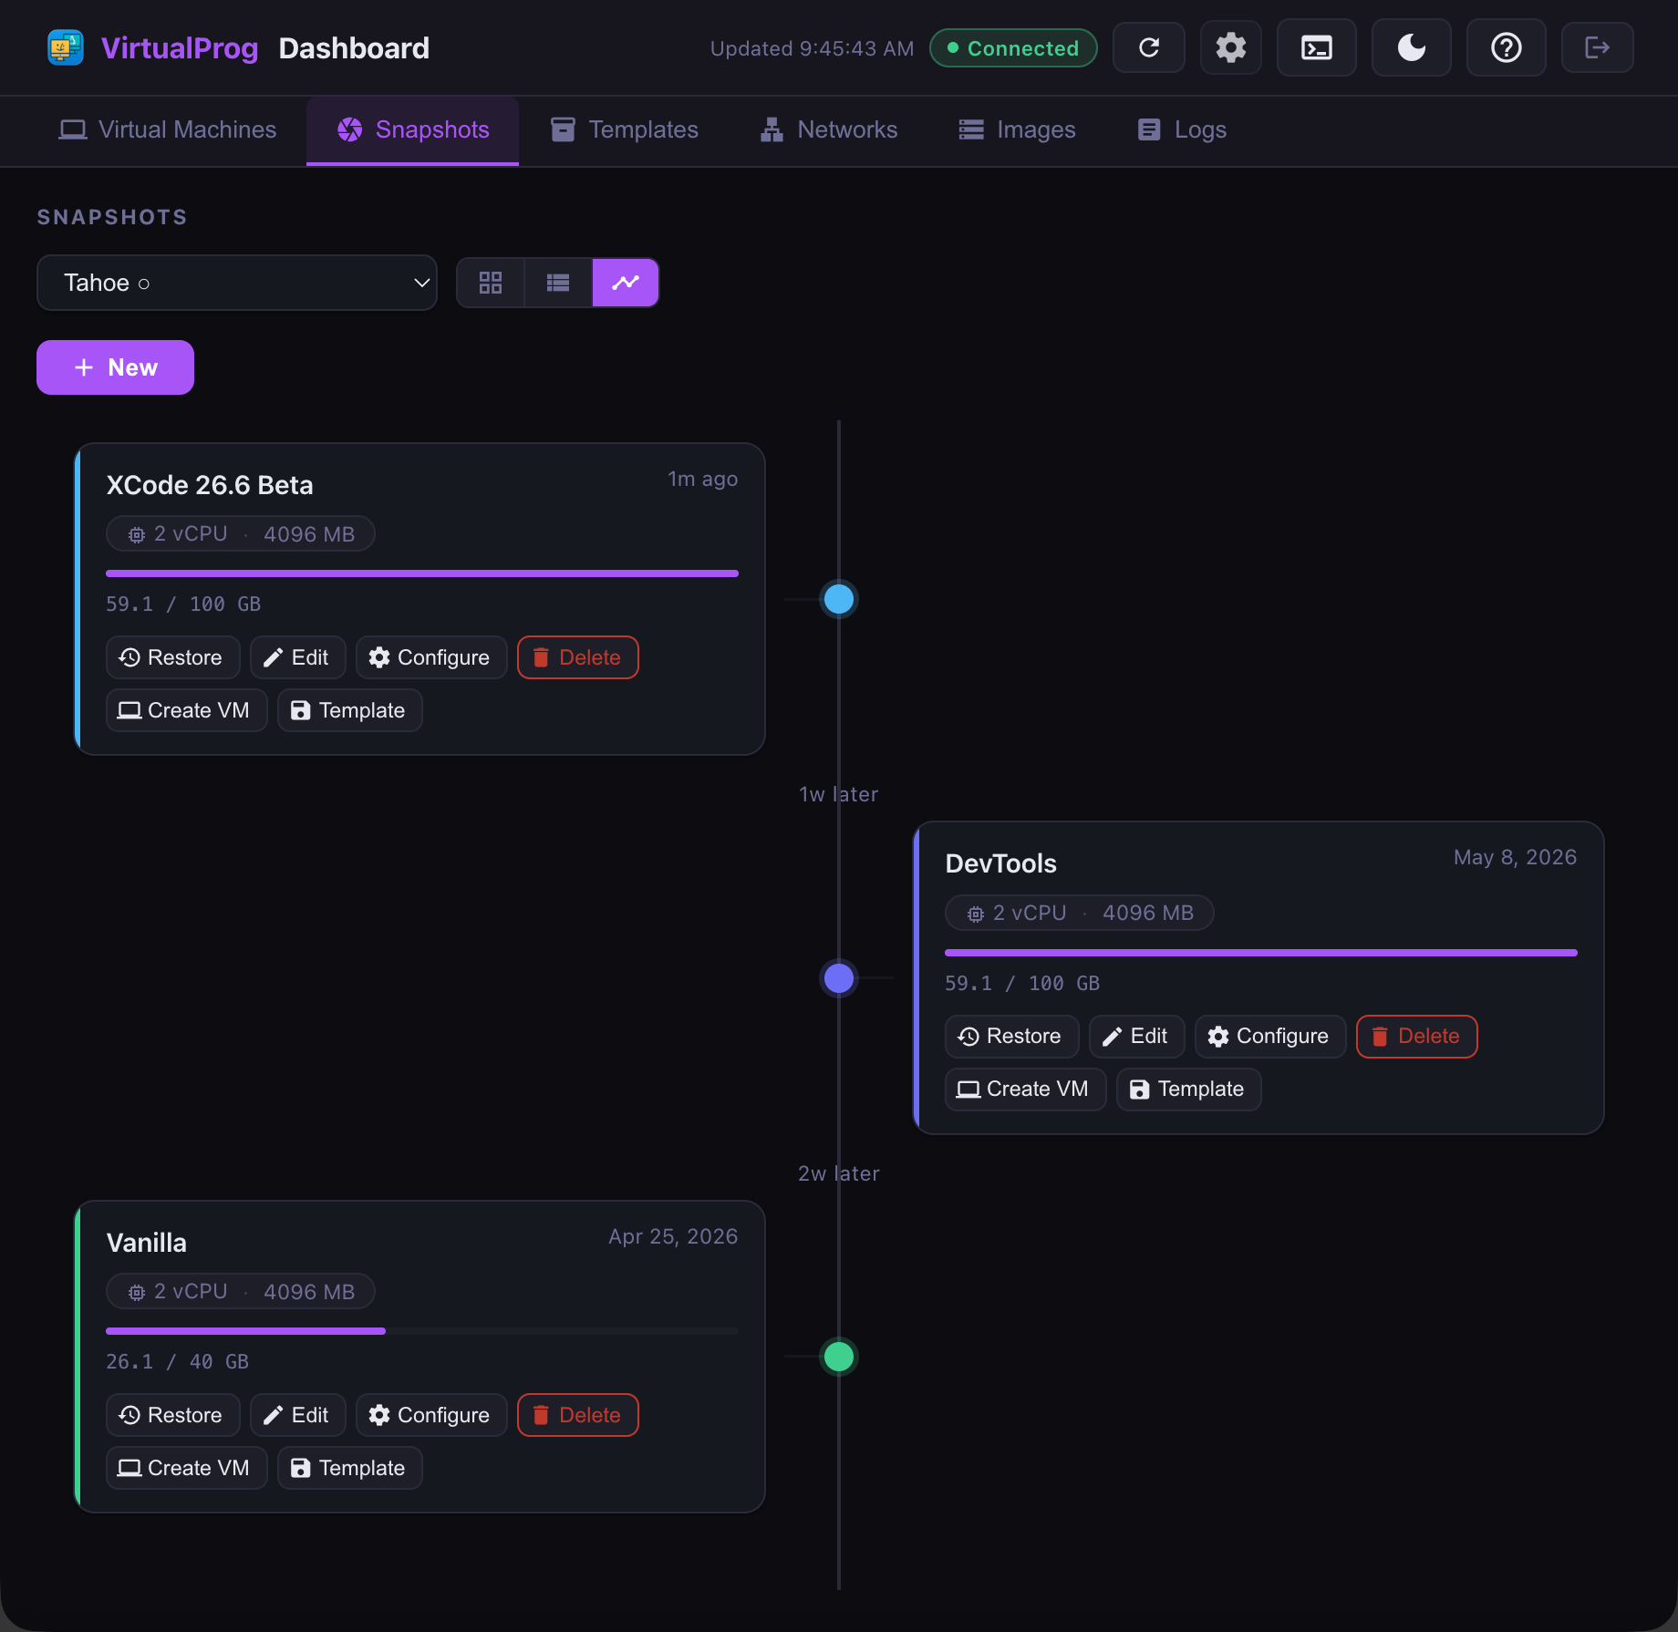View the Logs tab
This screenshot has height=1632, width=1678.
1182,129
